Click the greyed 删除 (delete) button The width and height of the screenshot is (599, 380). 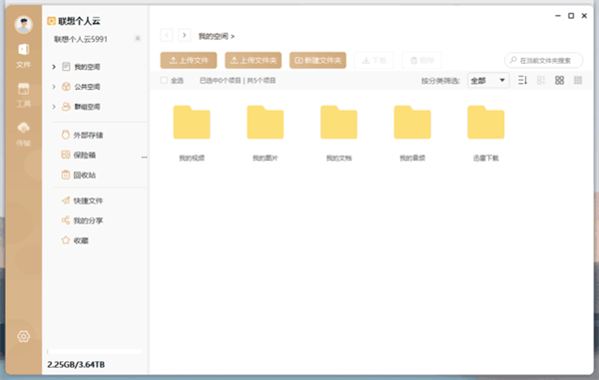point(421,60)
